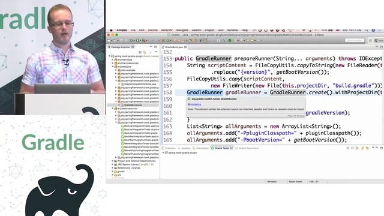Select GradleCompatibilitySuite.java in the tree
The width and height of the screenshot is (384, 216).
(x=140, y=84)
